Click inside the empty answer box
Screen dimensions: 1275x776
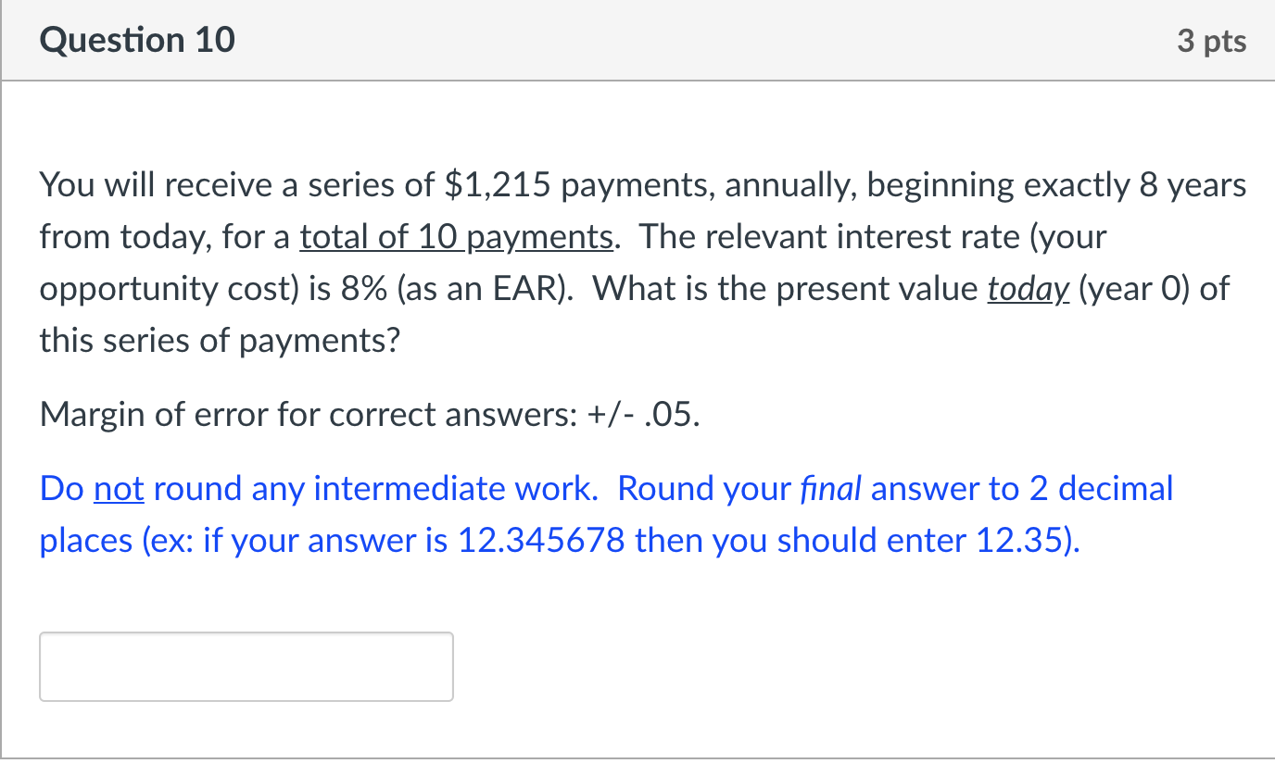pos(246,666)
